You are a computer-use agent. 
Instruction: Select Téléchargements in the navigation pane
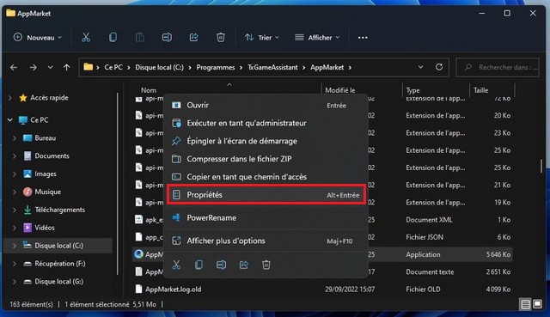59,210
